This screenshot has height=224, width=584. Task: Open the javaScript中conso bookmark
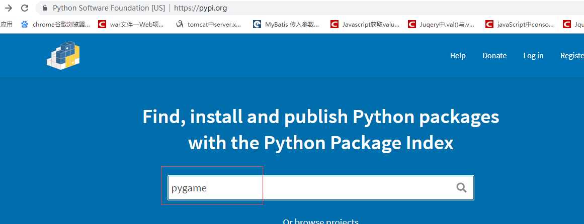[520, 25]
